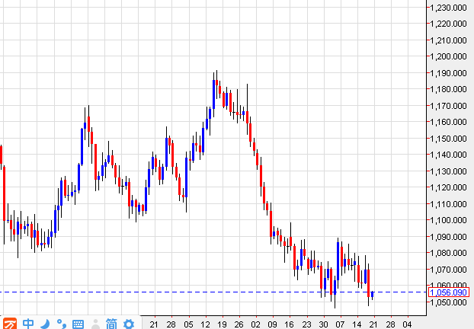Click the 1,230.000 price axis label
The image size is (474, 329).
448,8
